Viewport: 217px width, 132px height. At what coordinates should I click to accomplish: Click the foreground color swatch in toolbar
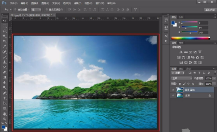tap(4, 127)
